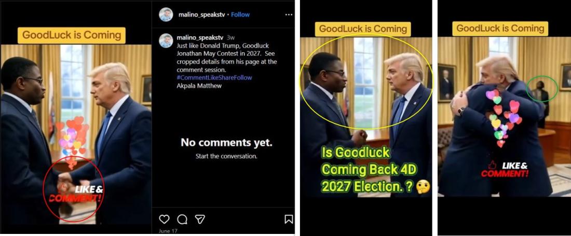Select the hugging frame on the right

tap(505, 117)
